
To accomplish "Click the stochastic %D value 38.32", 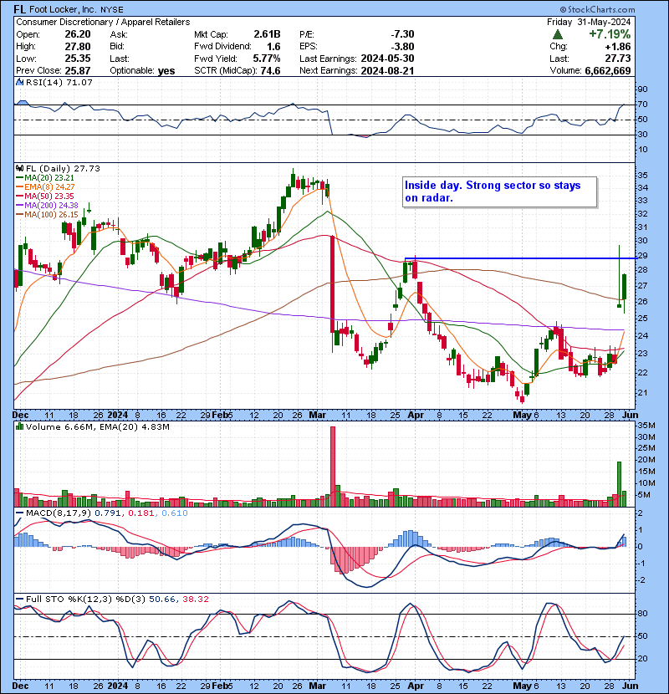I will [195, 599].
